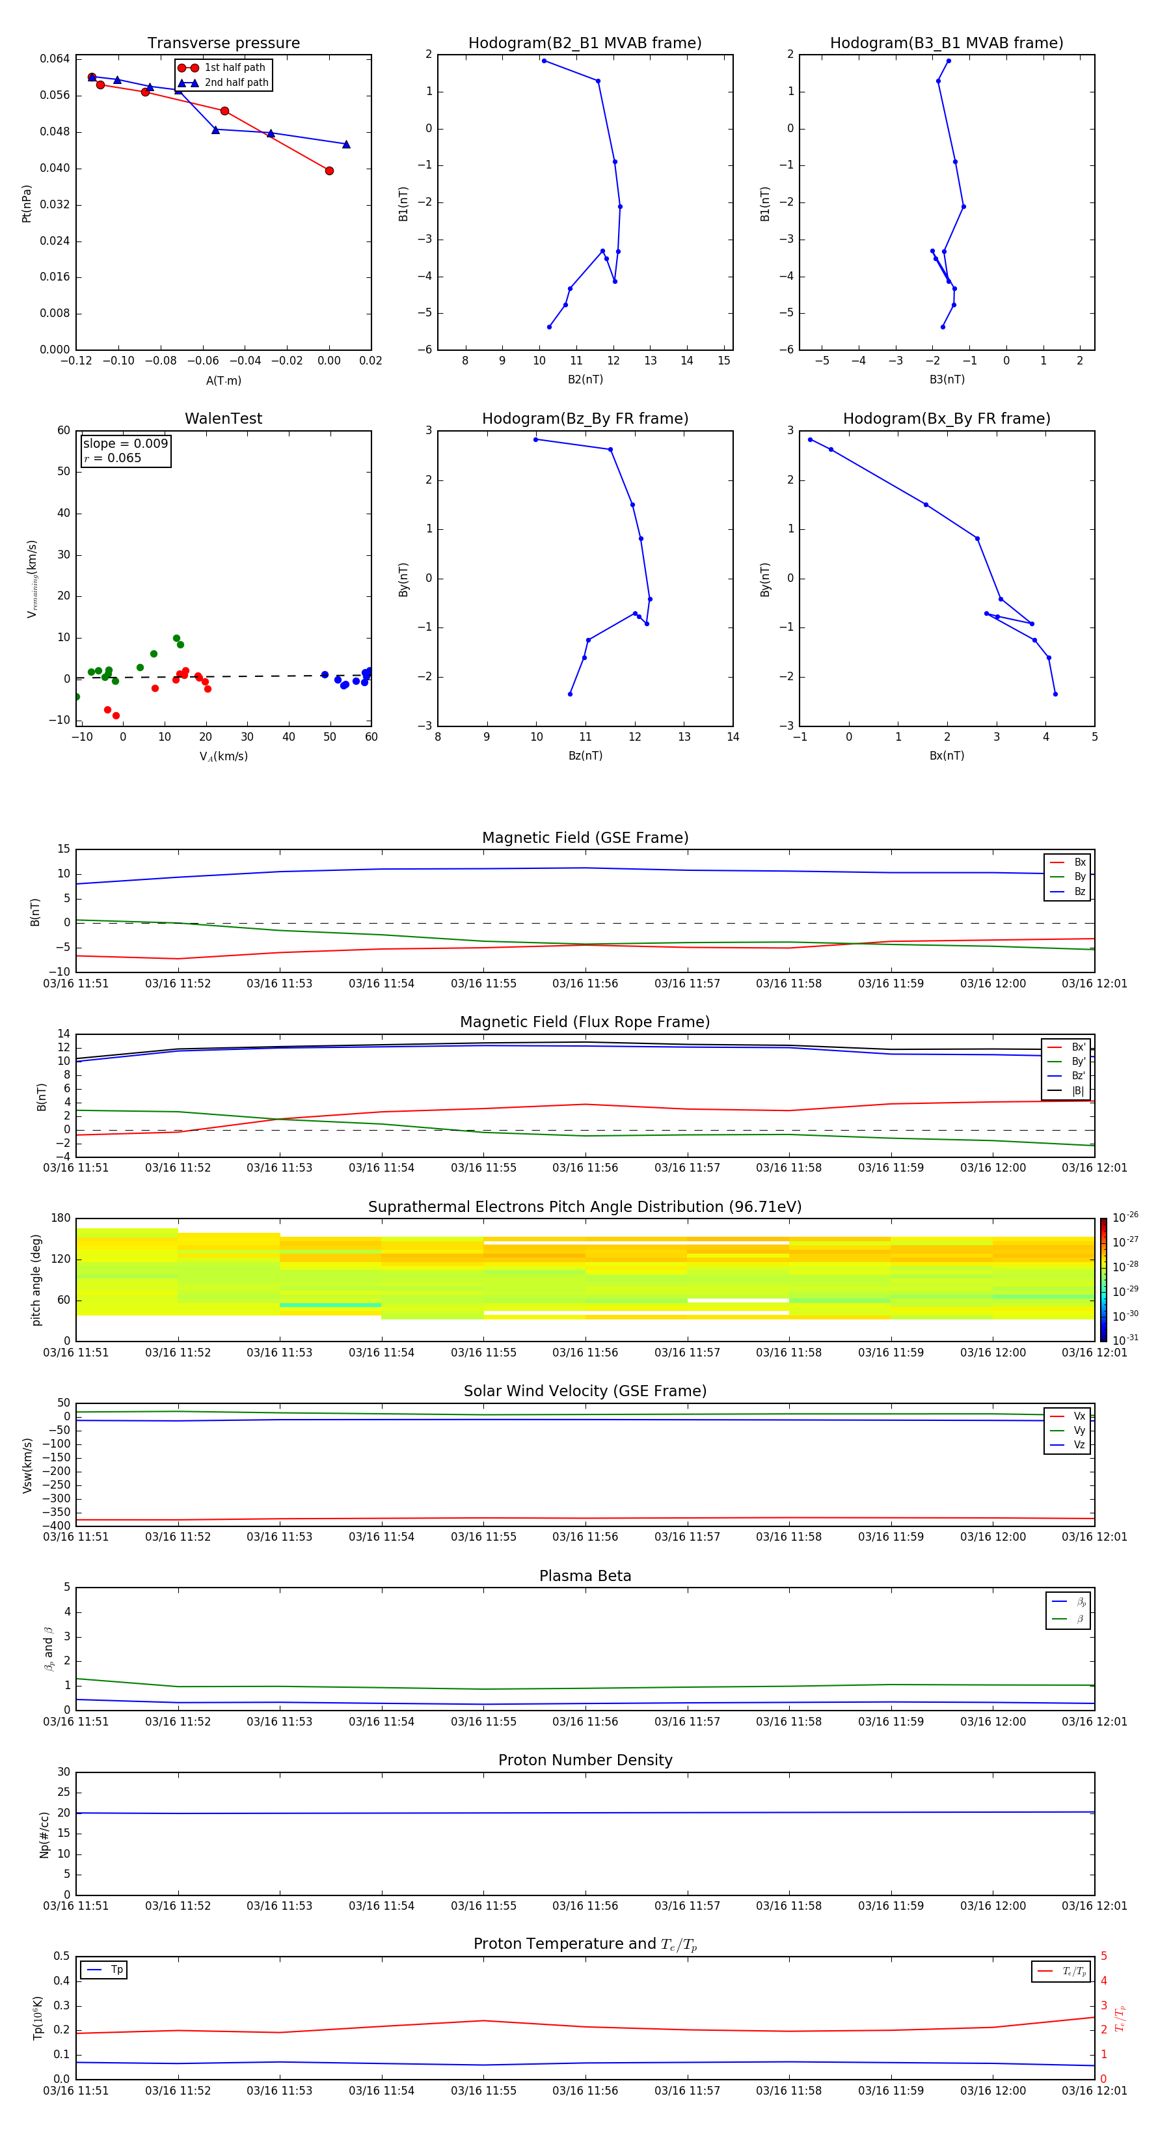Image resolution: width=1171 pixels, height=2148 pixels.
Task: Click the Suprathermal Electrons Pitch Angle title
Action: pos(585,1207)
